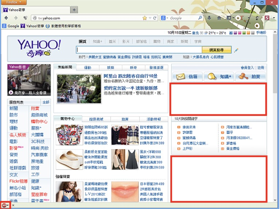Select the 新聞 search category tab
The image size is (280, 209).
click(184, 42)
